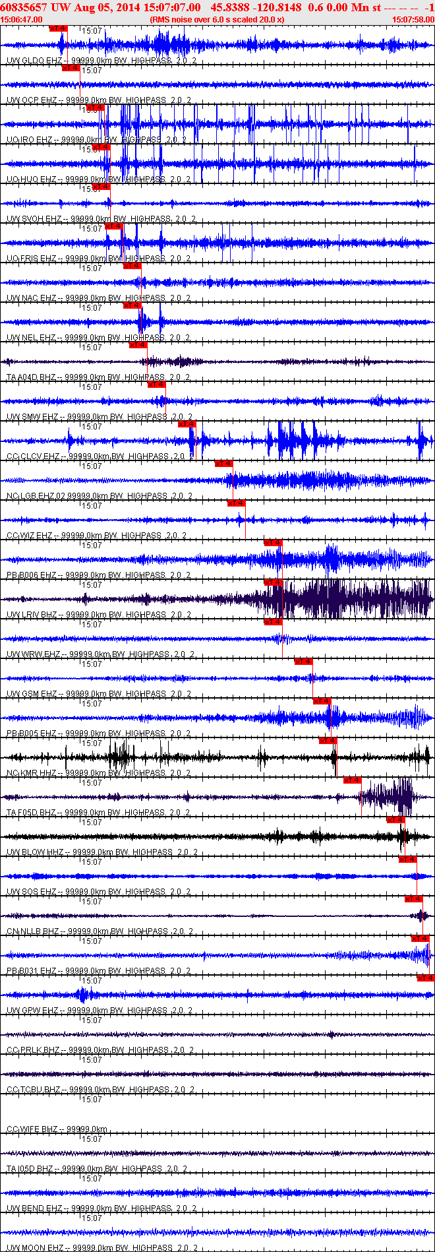The width and height of the screenshot is (435, 1252).
Task: Select the UW BEND EHZ trace label
Action: pos(101,1208)
